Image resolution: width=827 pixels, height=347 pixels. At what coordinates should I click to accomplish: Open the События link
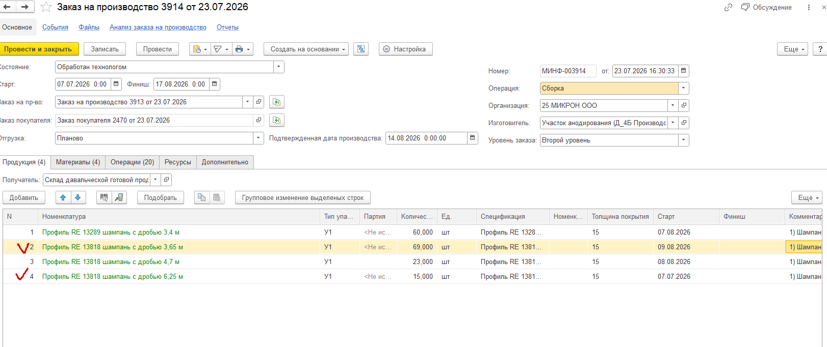coord(55,27)
